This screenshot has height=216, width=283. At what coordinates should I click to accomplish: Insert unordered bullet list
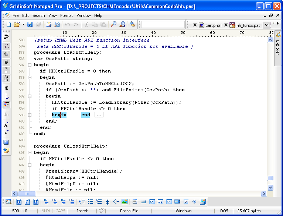[91, 202]
